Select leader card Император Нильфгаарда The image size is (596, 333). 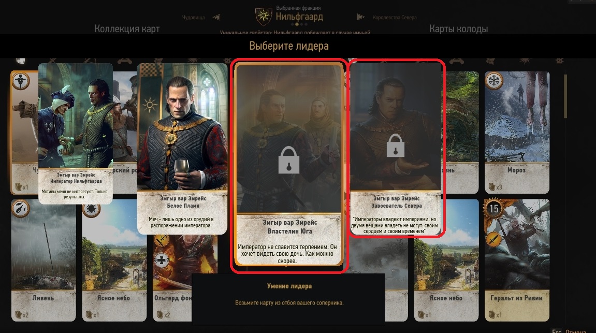[x=76, y=133]
